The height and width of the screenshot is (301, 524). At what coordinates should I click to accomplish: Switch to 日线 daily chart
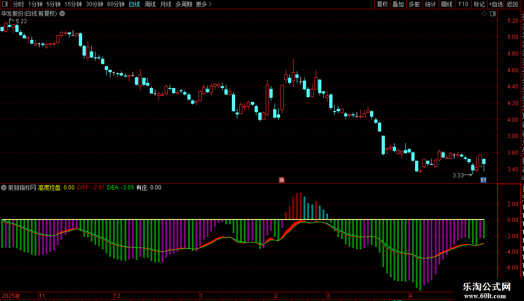[x=134, y=4]
